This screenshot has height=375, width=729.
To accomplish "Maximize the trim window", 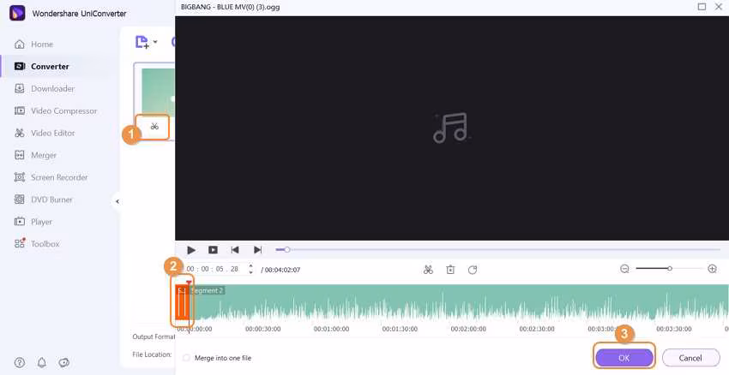I will point(702,7).
